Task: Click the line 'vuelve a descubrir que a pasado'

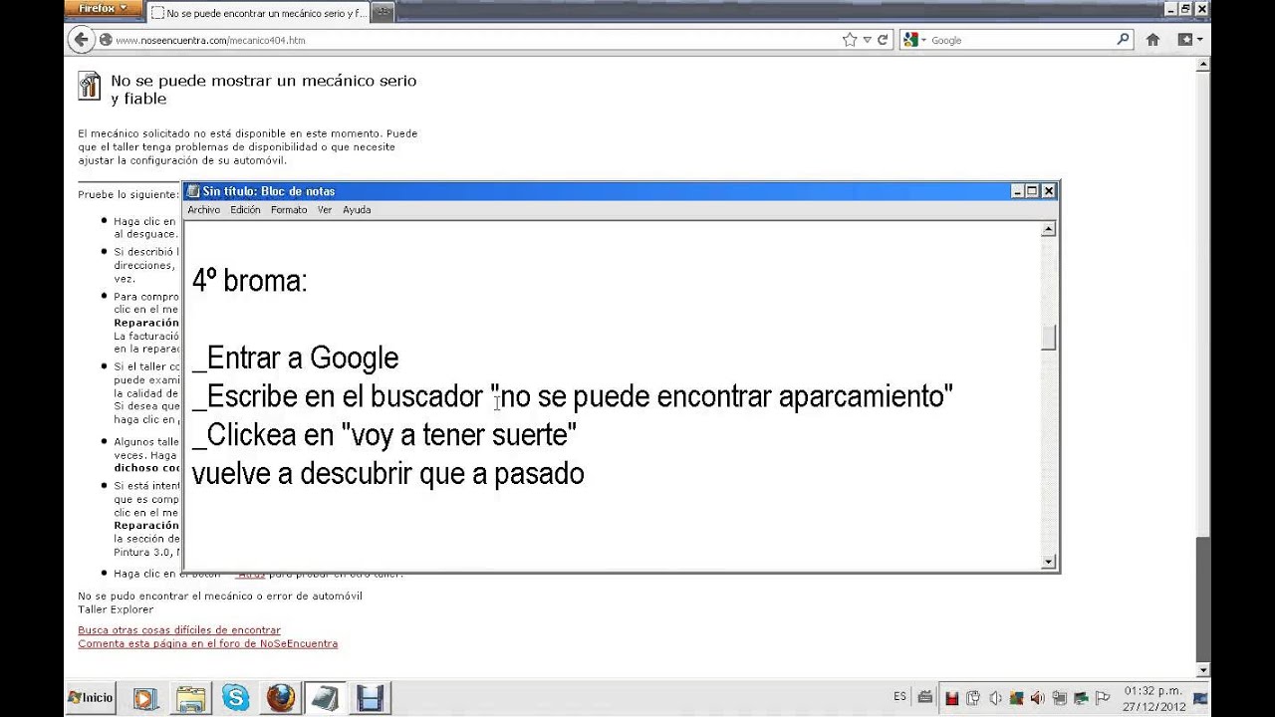Action: point(387,474)
